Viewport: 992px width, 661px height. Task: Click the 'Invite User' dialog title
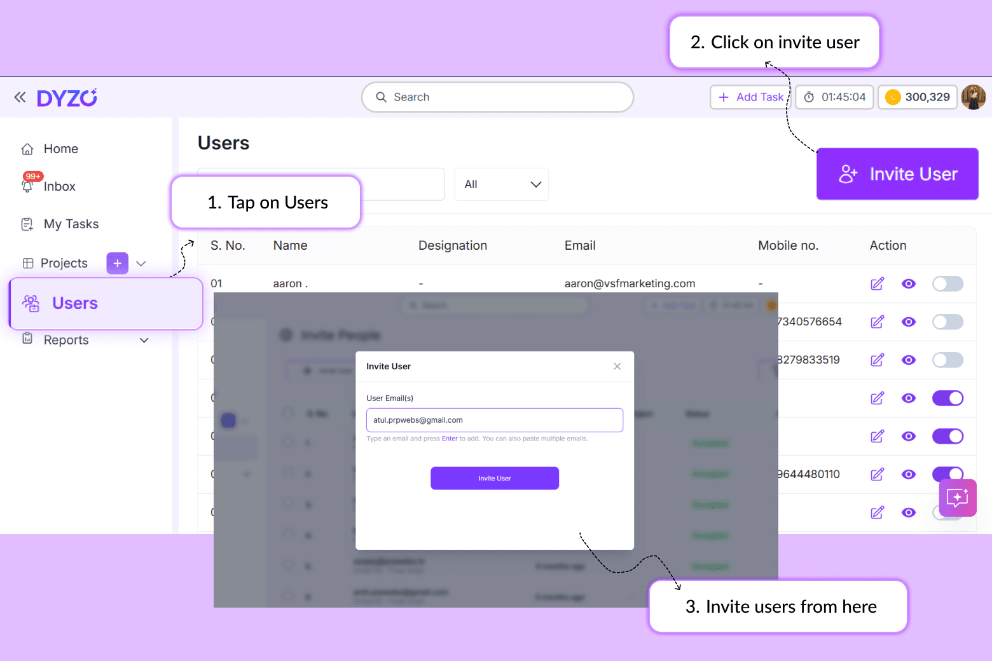pos(389,366)
